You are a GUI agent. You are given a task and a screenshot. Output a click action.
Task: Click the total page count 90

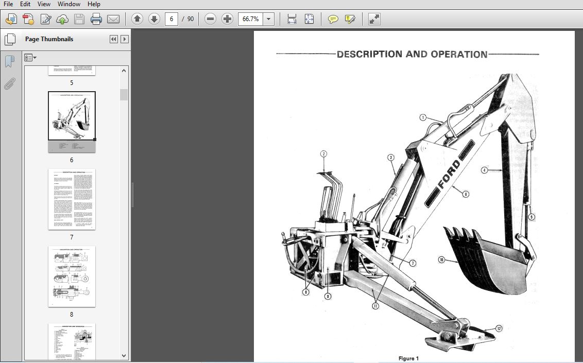pos(191,19)
